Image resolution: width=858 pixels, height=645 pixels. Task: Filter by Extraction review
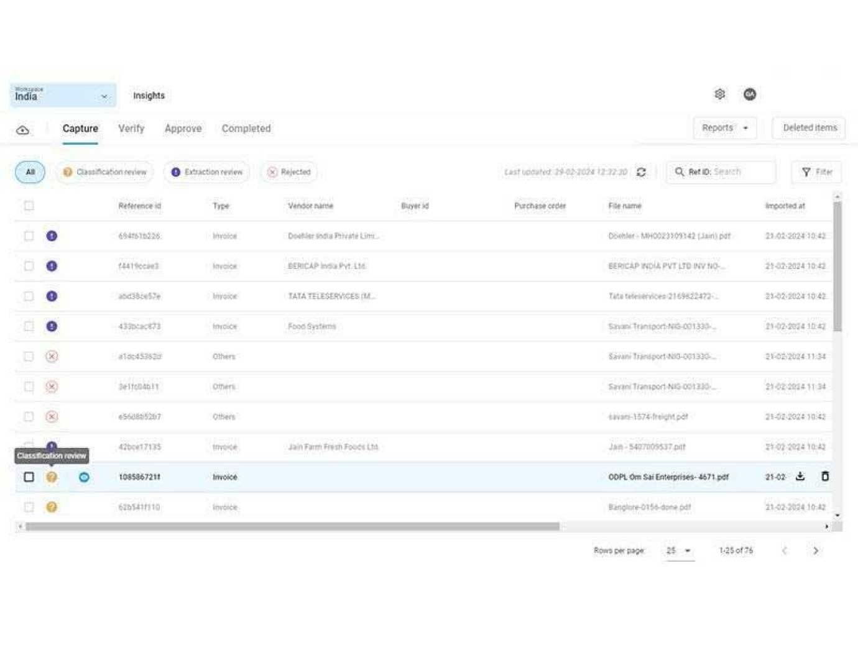[207, 172]
